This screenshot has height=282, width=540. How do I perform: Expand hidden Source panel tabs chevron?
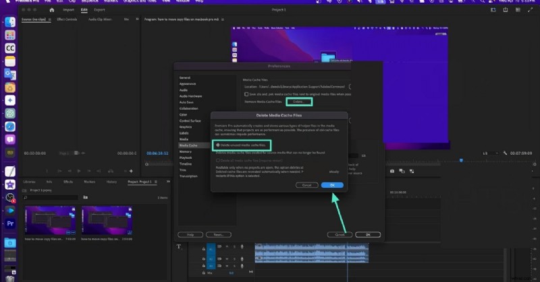[x=137, y=20]
